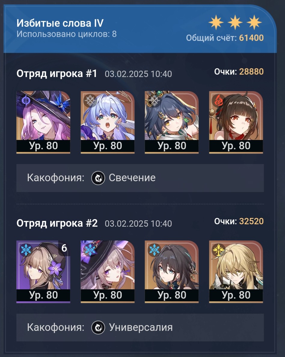Click the Fire element icon on the brown-haired girl portrait

pyautogui.click(x=219, y=101)
